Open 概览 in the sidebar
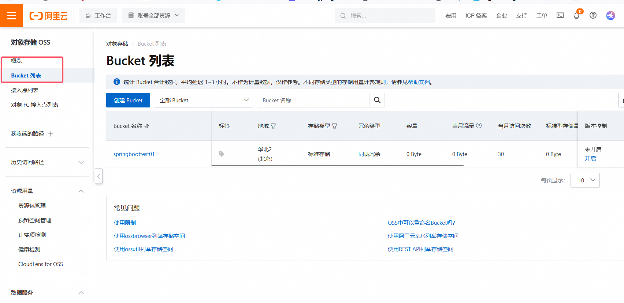Viewport: 624px width, 303px height. coord(16,61)
